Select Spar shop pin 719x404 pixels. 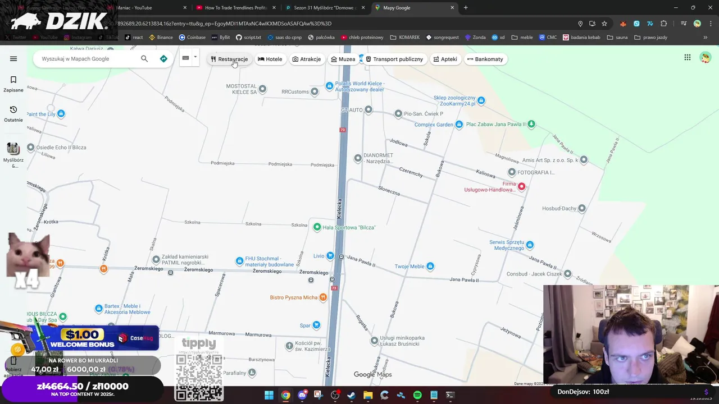pyautogui.click(x=316, y=325)
